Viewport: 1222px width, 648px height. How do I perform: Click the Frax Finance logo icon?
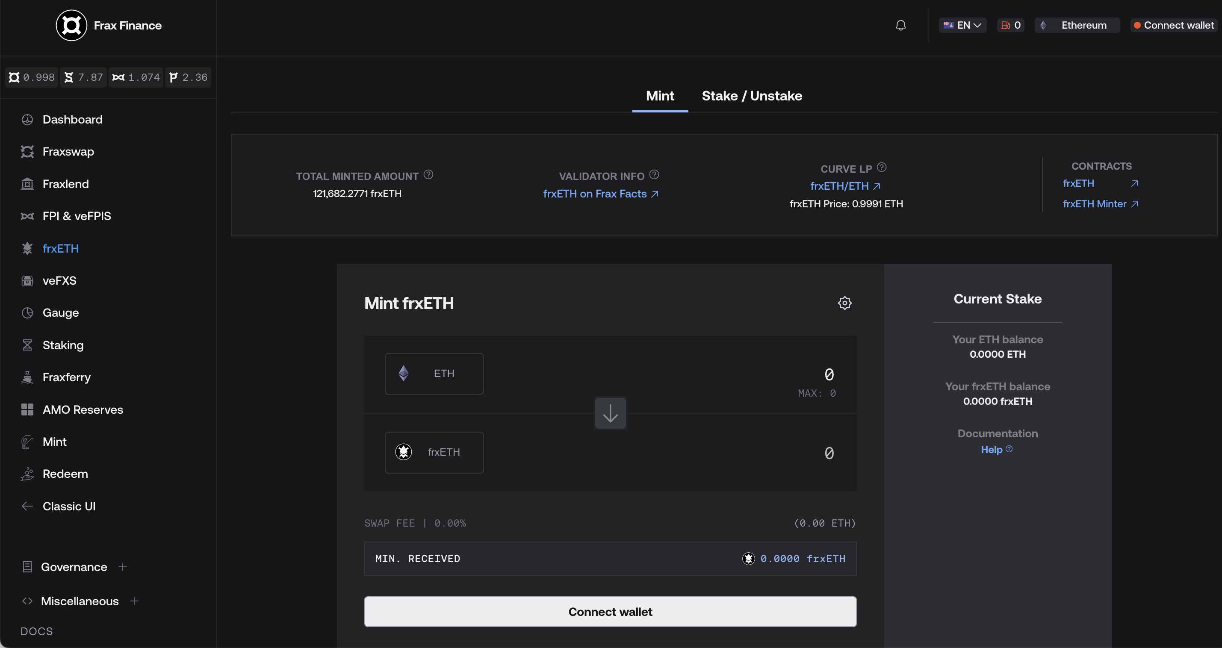72,25
